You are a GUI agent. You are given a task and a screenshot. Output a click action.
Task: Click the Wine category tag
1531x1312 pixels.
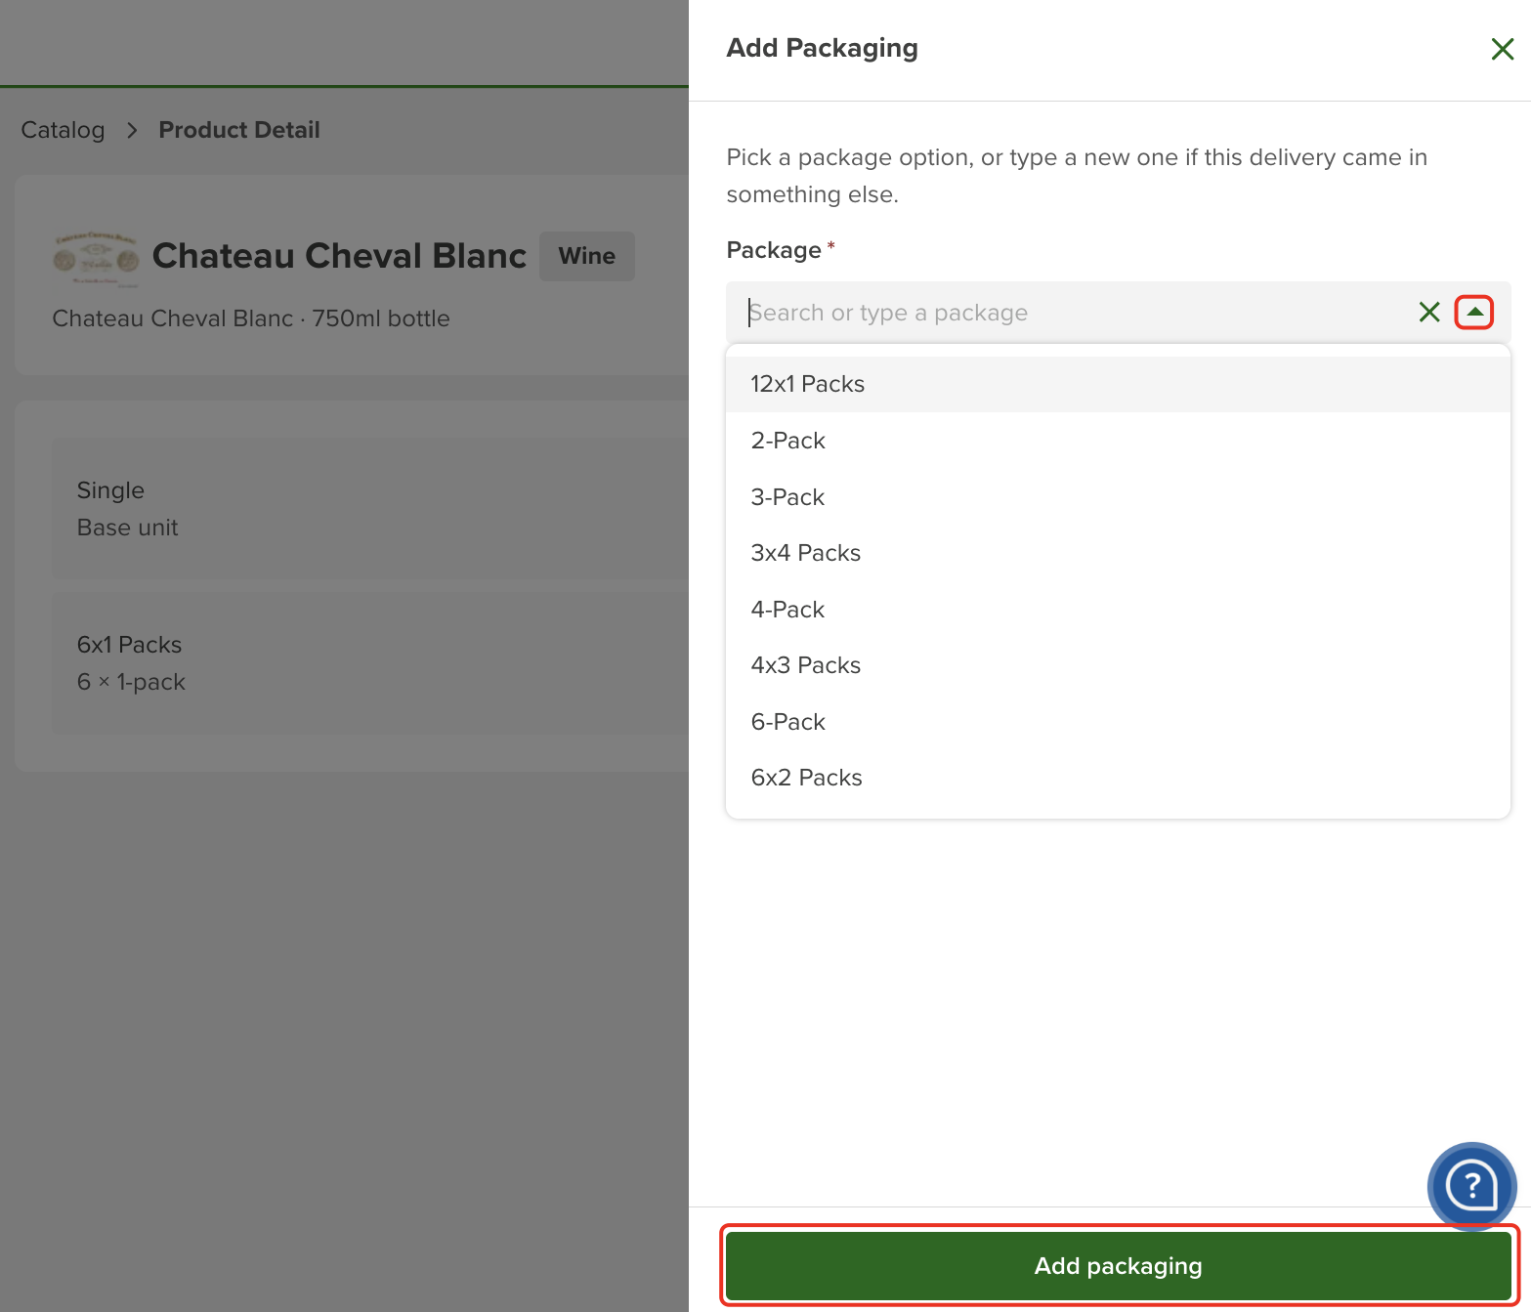tap(587, 256)
